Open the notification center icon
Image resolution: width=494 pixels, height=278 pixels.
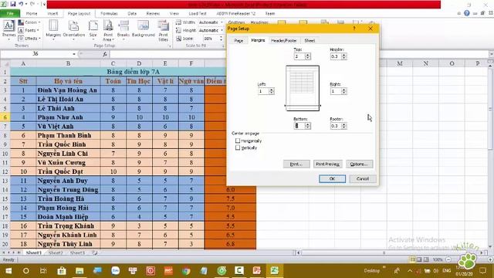pos(483,270)
